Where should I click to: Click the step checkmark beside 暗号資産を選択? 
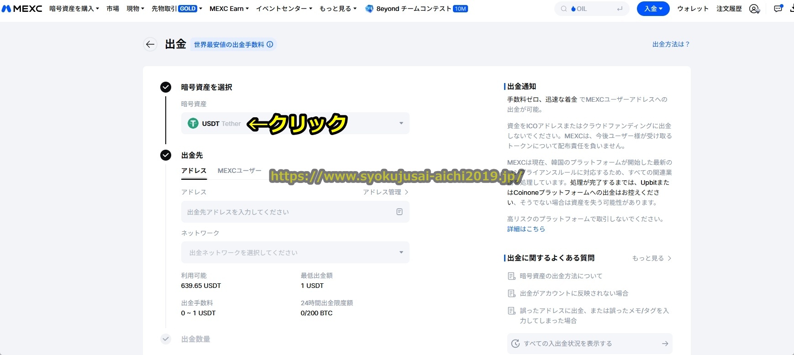pos(166,87)
